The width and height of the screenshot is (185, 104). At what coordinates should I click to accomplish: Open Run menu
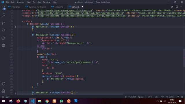39,2
